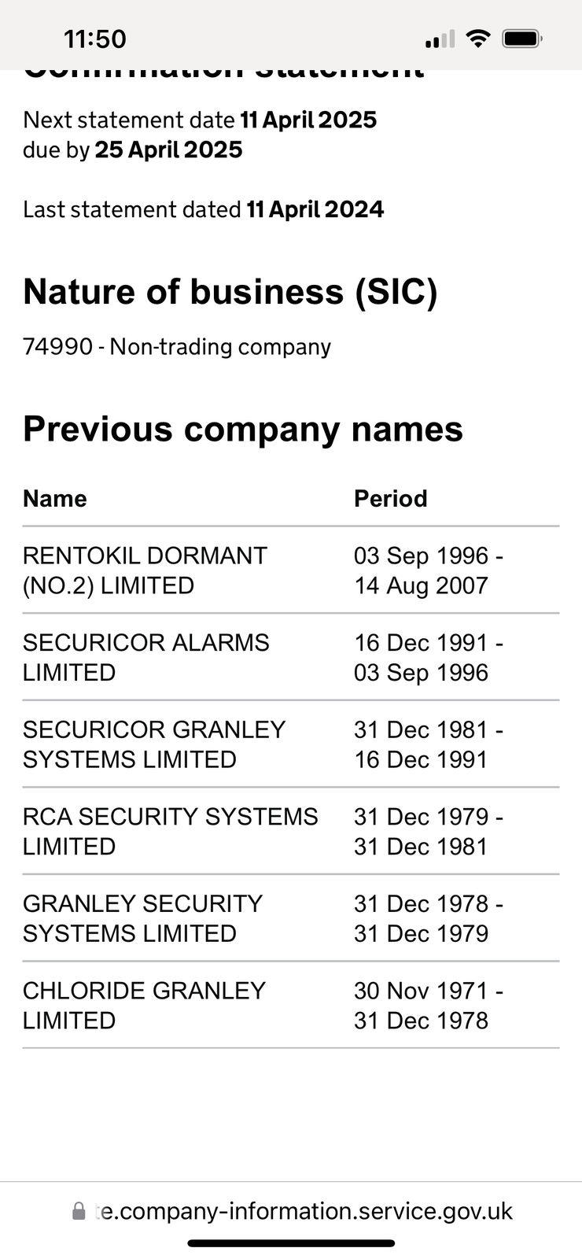This screenshot has width=582, height=1259.
Task: Select the RCA SECURITY SYSTEMS LIMITED entry
Action: click(x=170, y=831)
